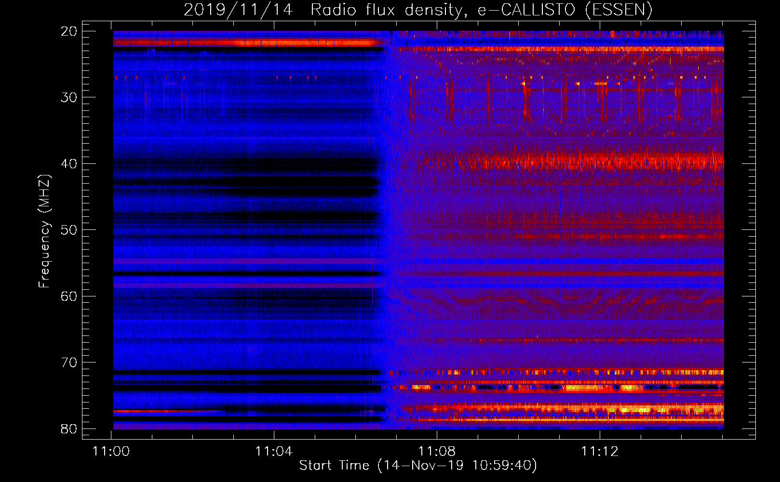Click the 50 MHz frequency tick label

coord(69,230)
